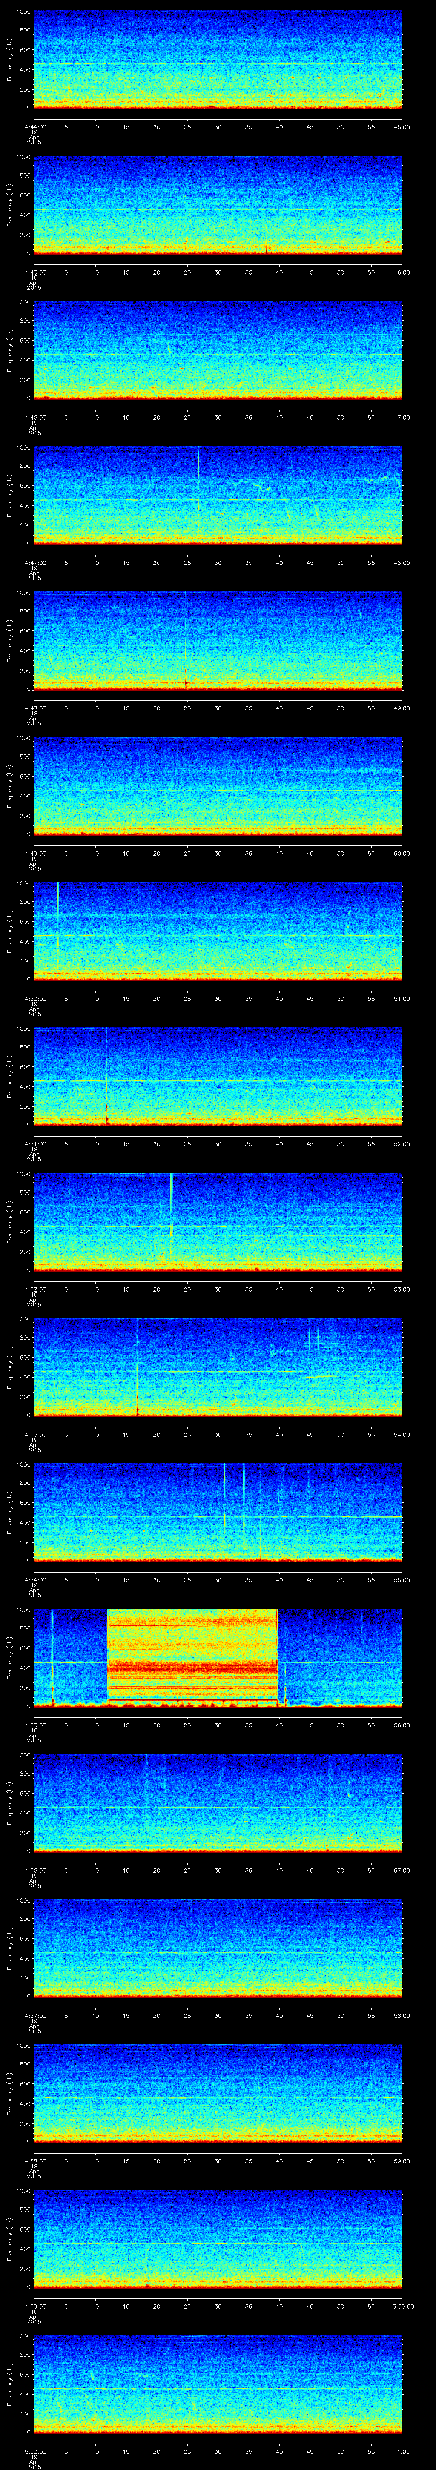The width and height of the screenshot is (436, 2470).
Task: Open the spectrogram panel starting at 4:45:00
Action: click(x=218, y=206)
